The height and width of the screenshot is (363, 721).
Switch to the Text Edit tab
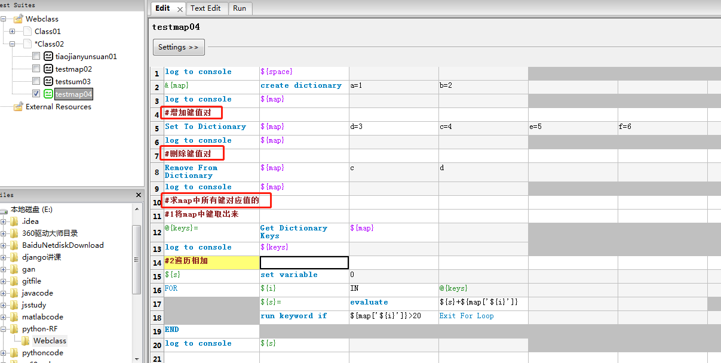click(205, 8)
